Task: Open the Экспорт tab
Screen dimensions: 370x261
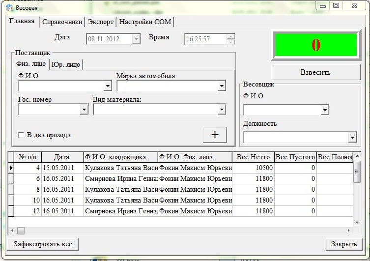Action: tap(101, 22)
